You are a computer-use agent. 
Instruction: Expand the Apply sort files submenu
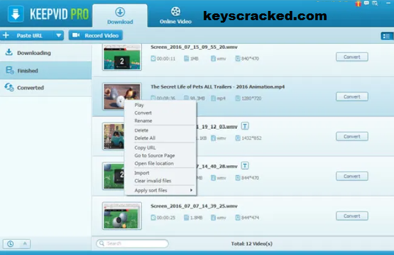tap(160, 190)
